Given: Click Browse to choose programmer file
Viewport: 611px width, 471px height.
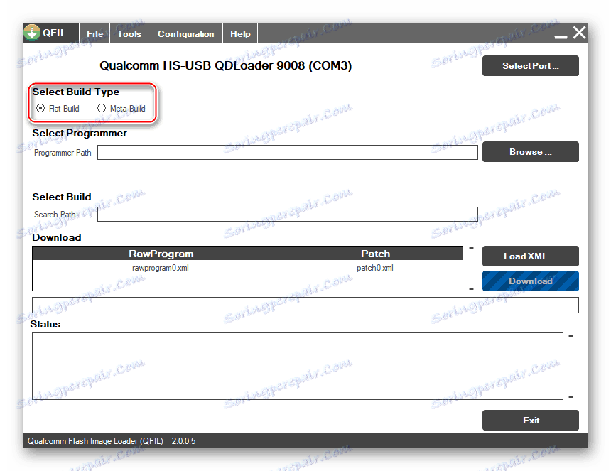Looking at the screenshot, I should tap(530, 152).
